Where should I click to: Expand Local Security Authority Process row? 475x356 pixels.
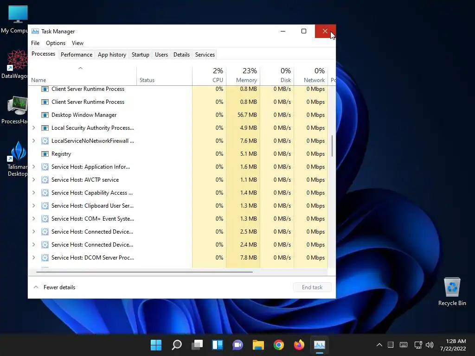tap(33, 128)
